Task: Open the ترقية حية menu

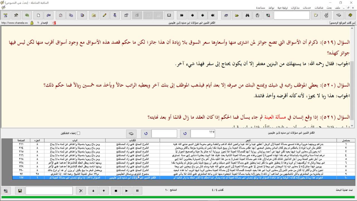Action: coord(283,8)
